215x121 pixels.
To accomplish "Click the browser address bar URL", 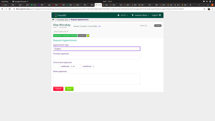I will pyautogui.click(x=100, y=9).
